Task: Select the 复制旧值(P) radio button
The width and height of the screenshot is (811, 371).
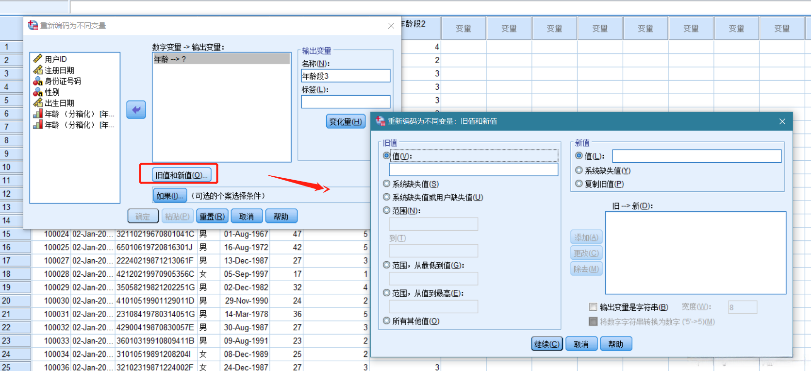Action: (x=579, y=184)
